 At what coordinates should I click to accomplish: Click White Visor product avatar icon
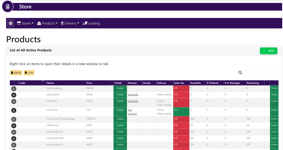[x=14, y=125]
